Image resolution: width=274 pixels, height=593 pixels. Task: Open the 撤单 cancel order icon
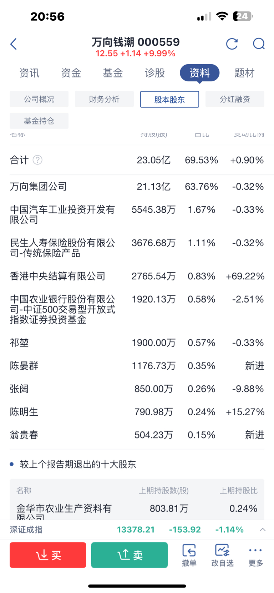click(189, 555)
